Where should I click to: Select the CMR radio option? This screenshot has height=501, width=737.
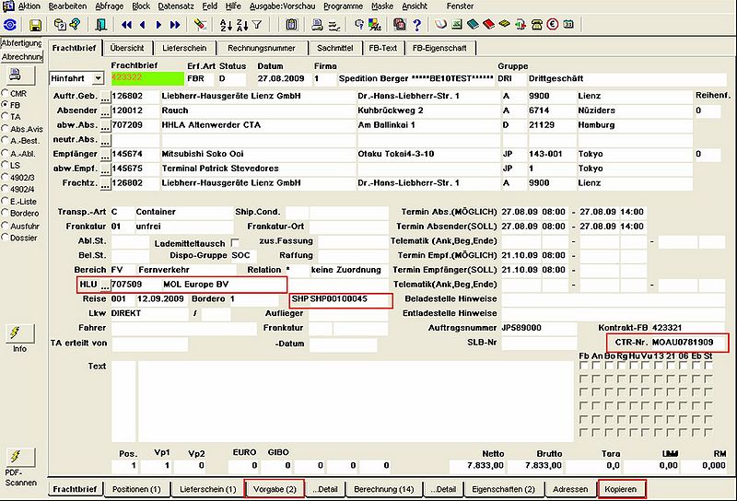(6, 93)
